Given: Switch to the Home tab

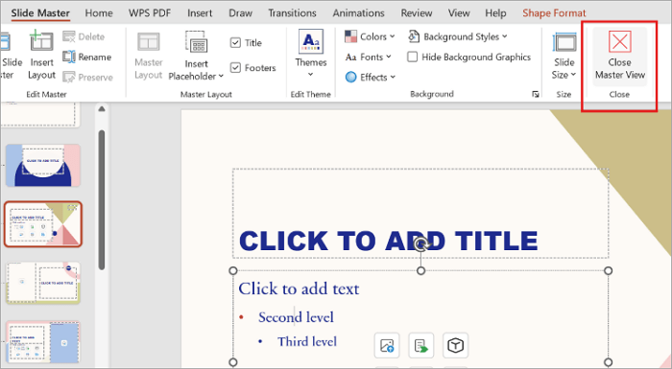Looking at the screenshot, I should pyautogui.click(x=99, y=13).
